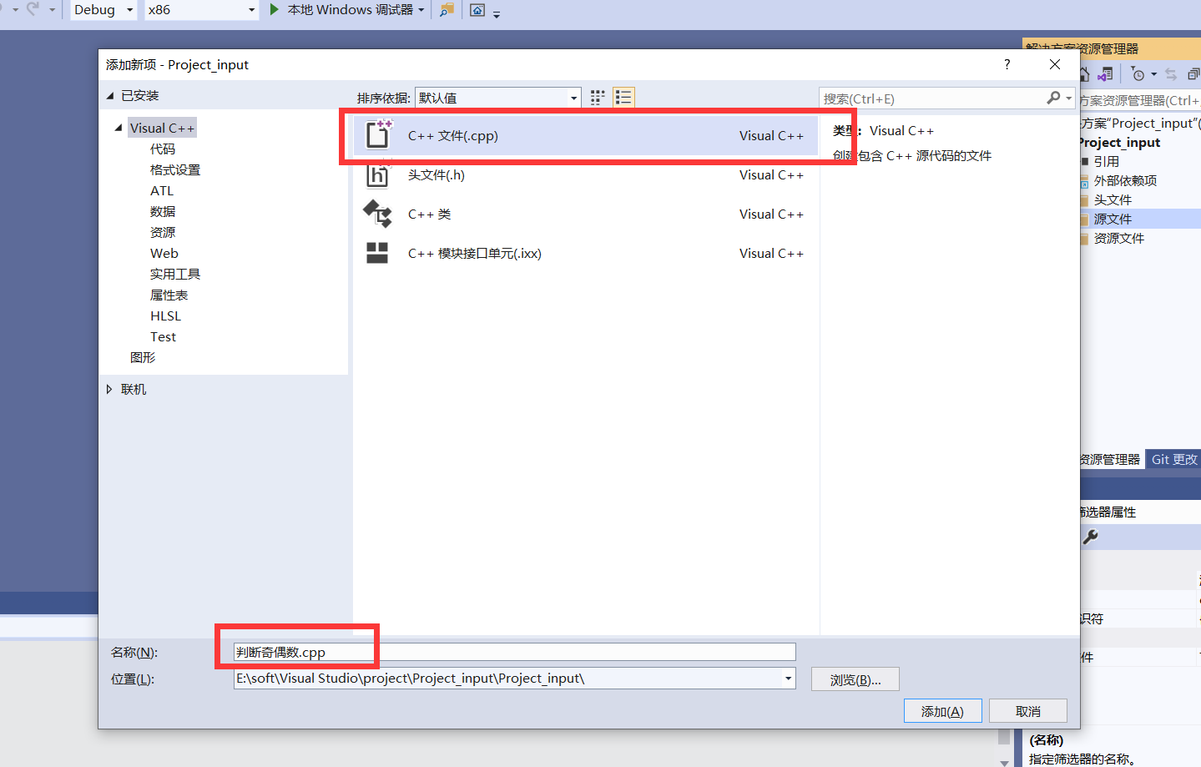The width and height of the screenshot is (1201, 767).
Task: Switch template list to small icons view
Action: [x=623, y=98]
